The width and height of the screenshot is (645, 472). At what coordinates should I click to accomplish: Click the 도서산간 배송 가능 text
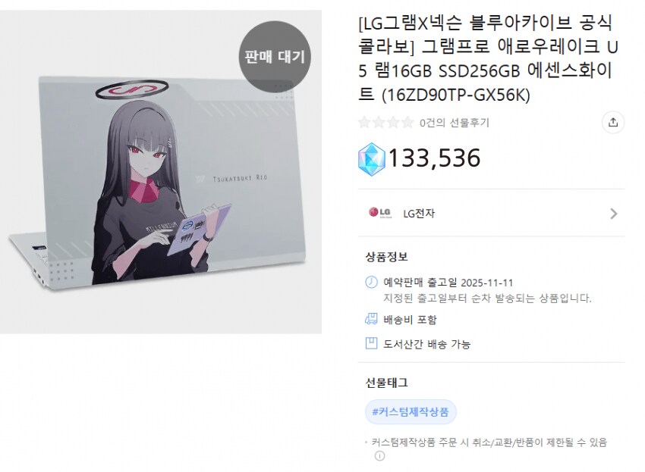[x=426, y=344]
